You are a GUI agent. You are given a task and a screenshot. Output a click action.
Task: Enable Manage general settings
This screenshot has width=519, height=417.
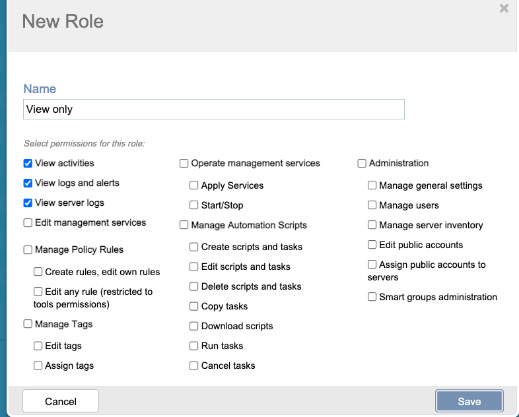[372, 185]
